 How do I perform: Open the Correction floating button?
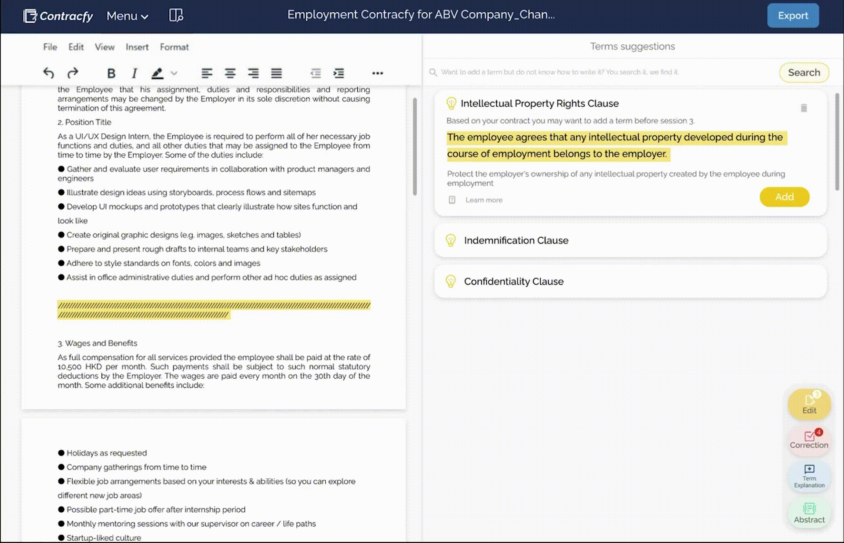(809, 439)
